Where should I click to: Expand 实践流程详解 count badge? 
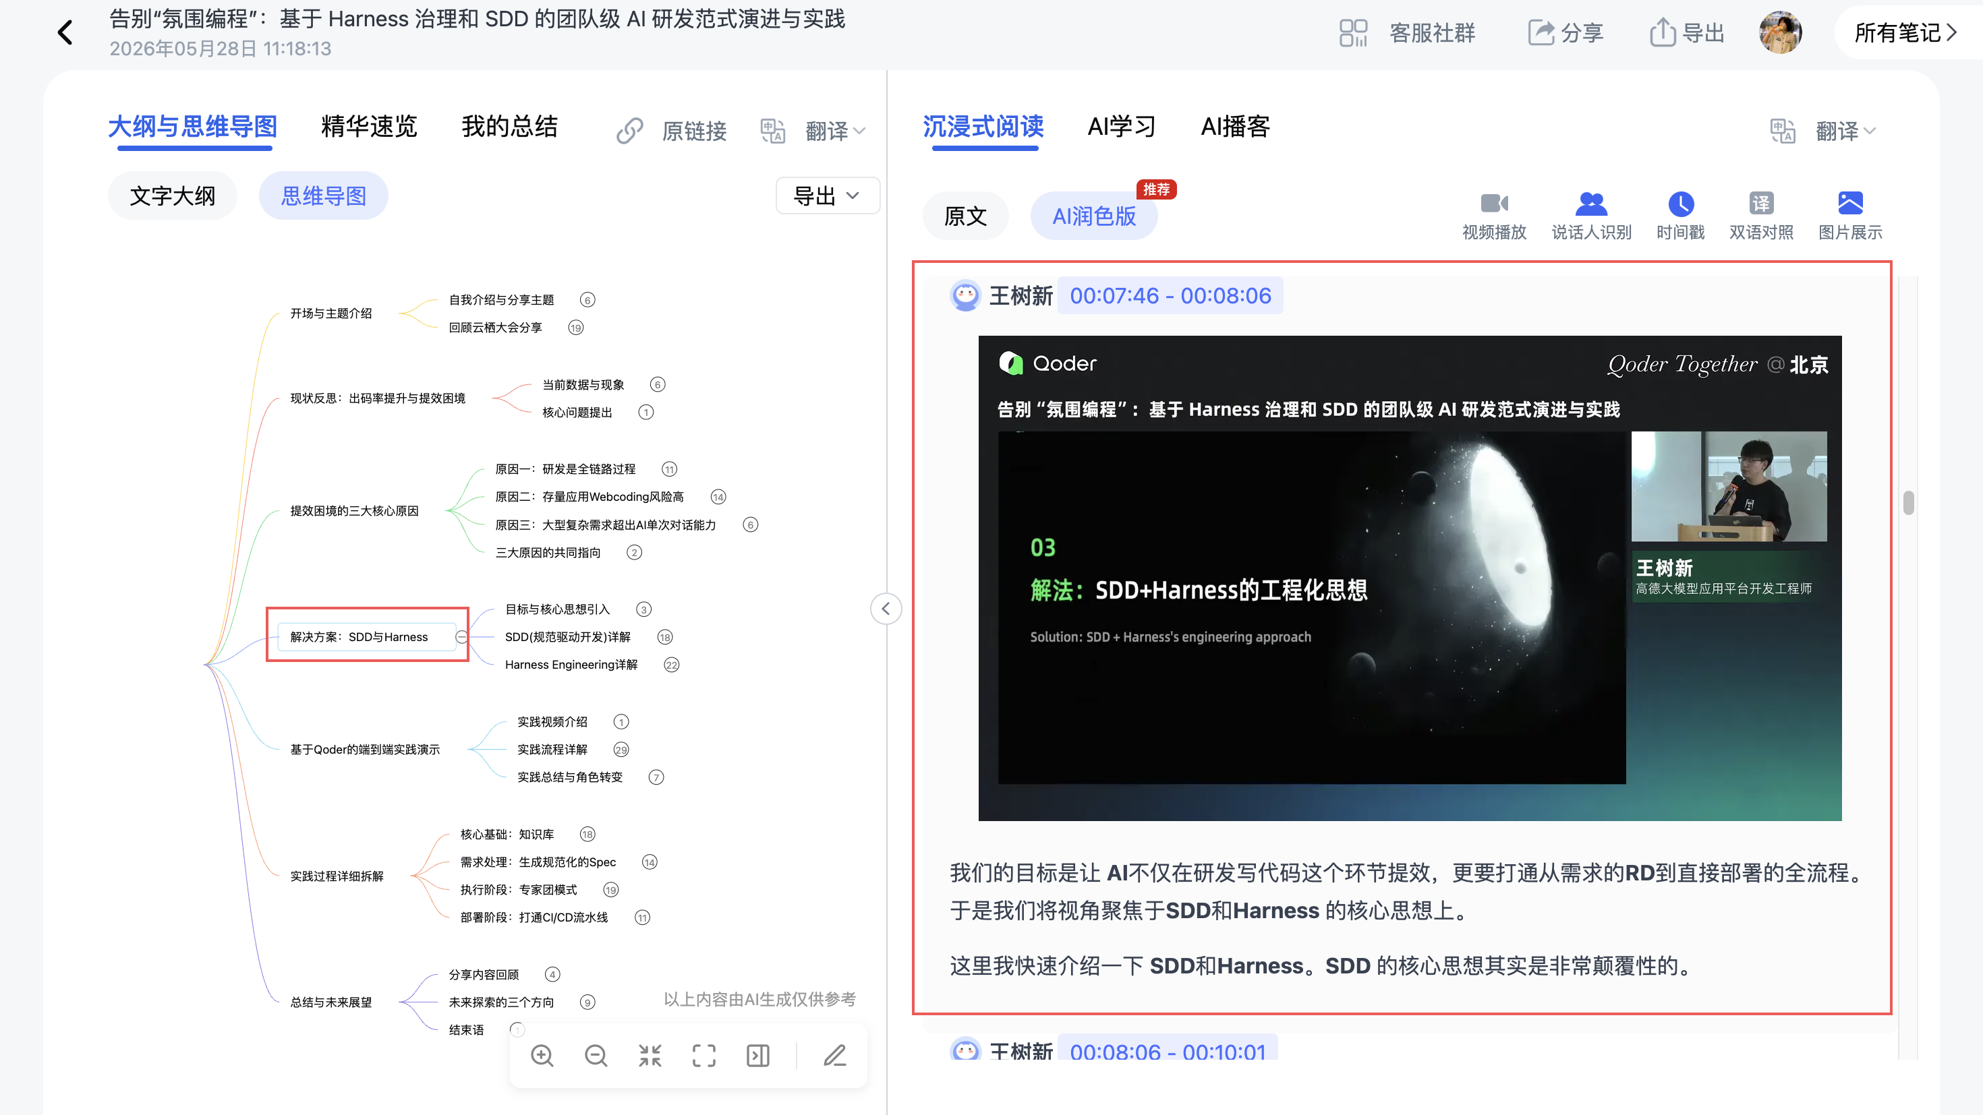click(621, 750)
